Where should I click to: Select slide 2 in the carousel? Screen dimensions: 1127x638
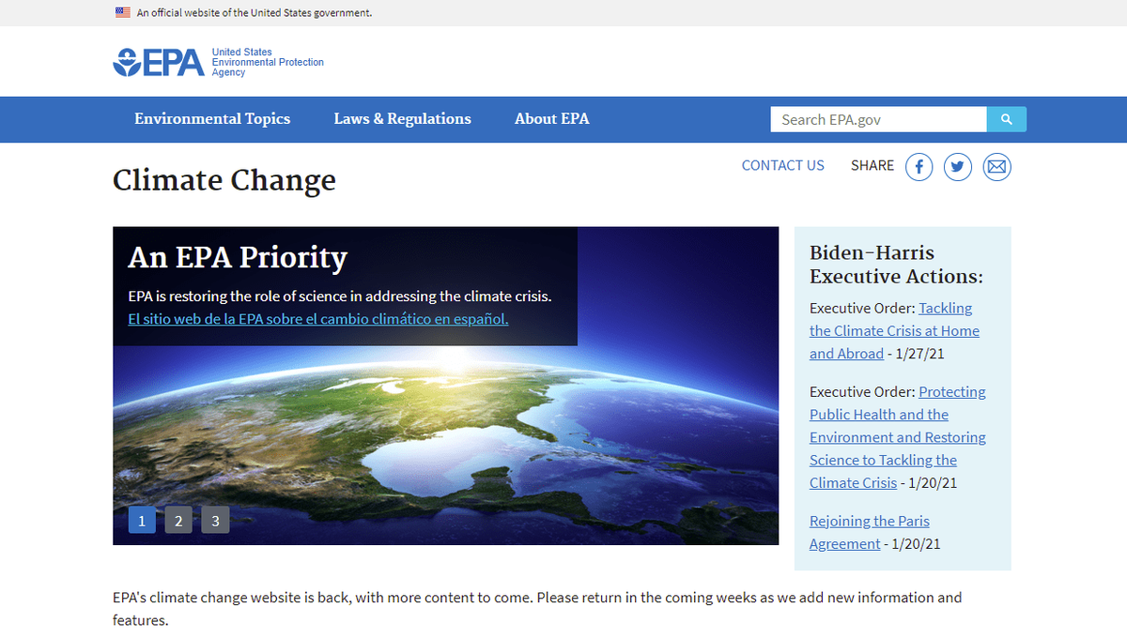click(178, 519)
